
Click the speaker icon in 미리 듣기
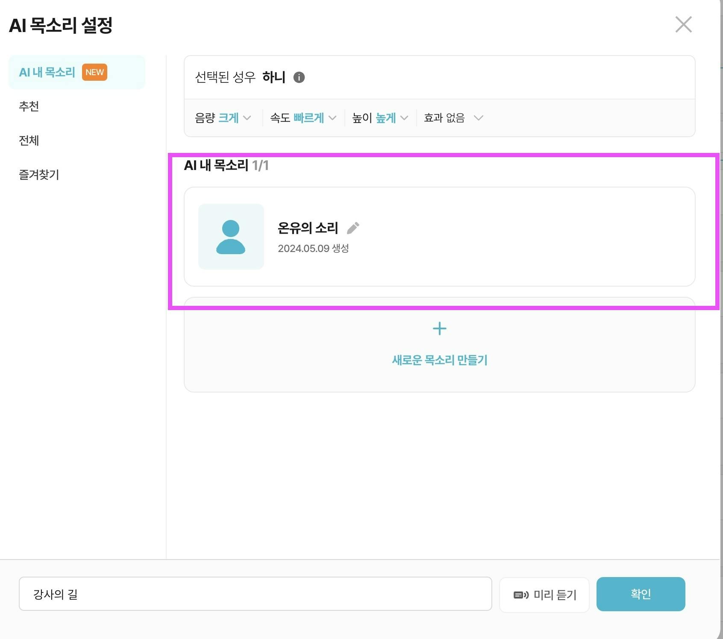(521, 595)
